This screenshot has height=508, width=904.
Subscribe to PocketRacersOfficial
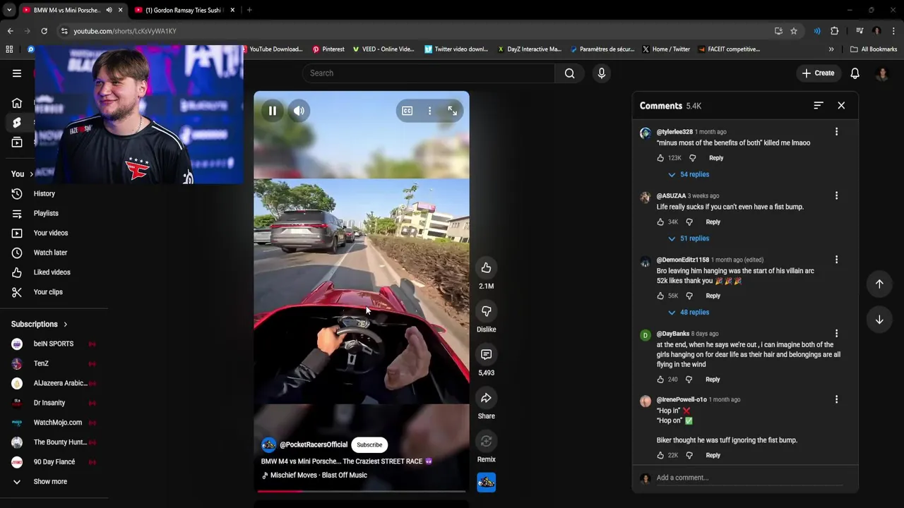pyautogui.click(x=369, y=445)
